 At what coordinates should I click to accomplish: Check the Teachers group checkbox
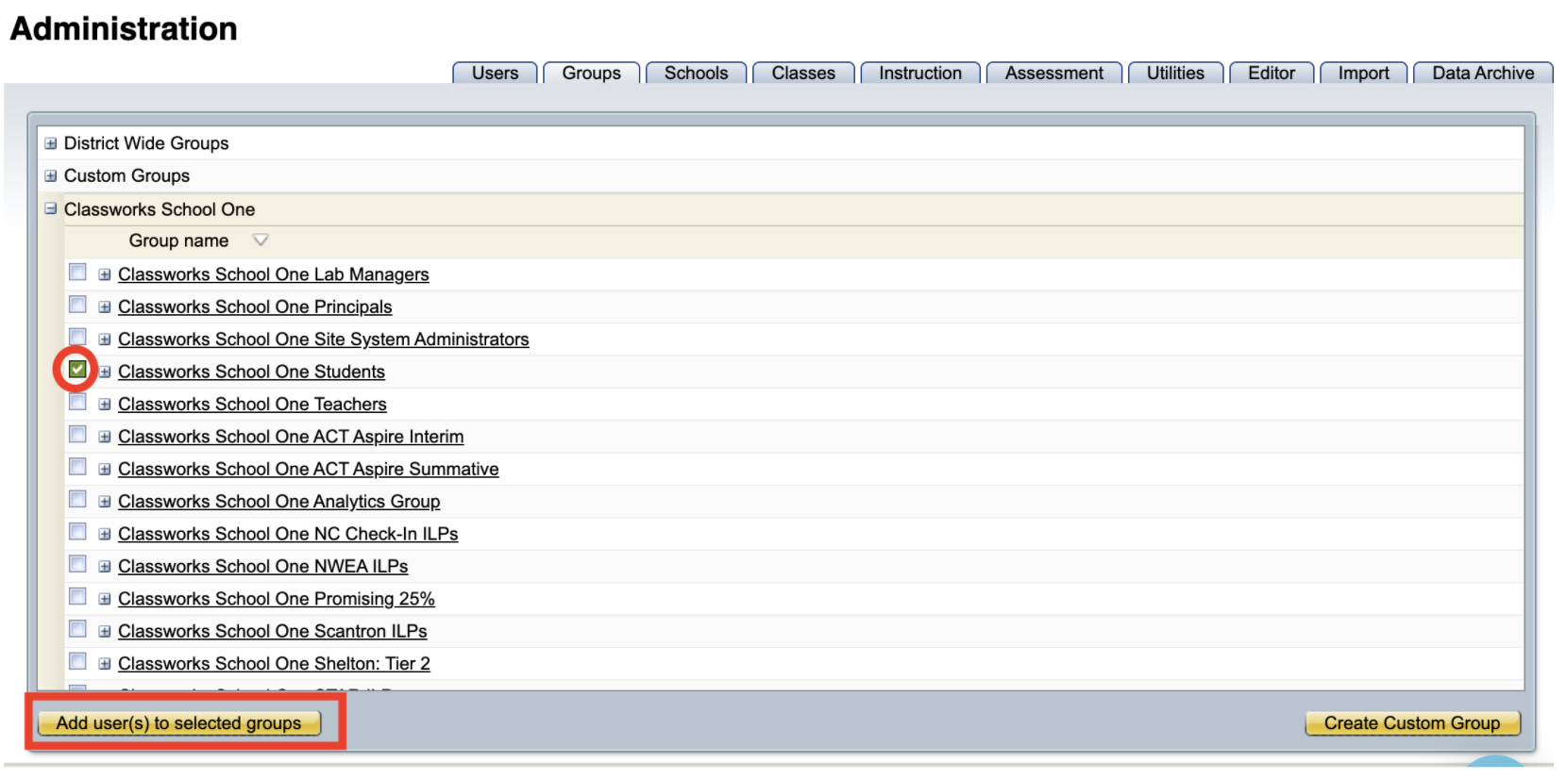click(x=77, y=402)
